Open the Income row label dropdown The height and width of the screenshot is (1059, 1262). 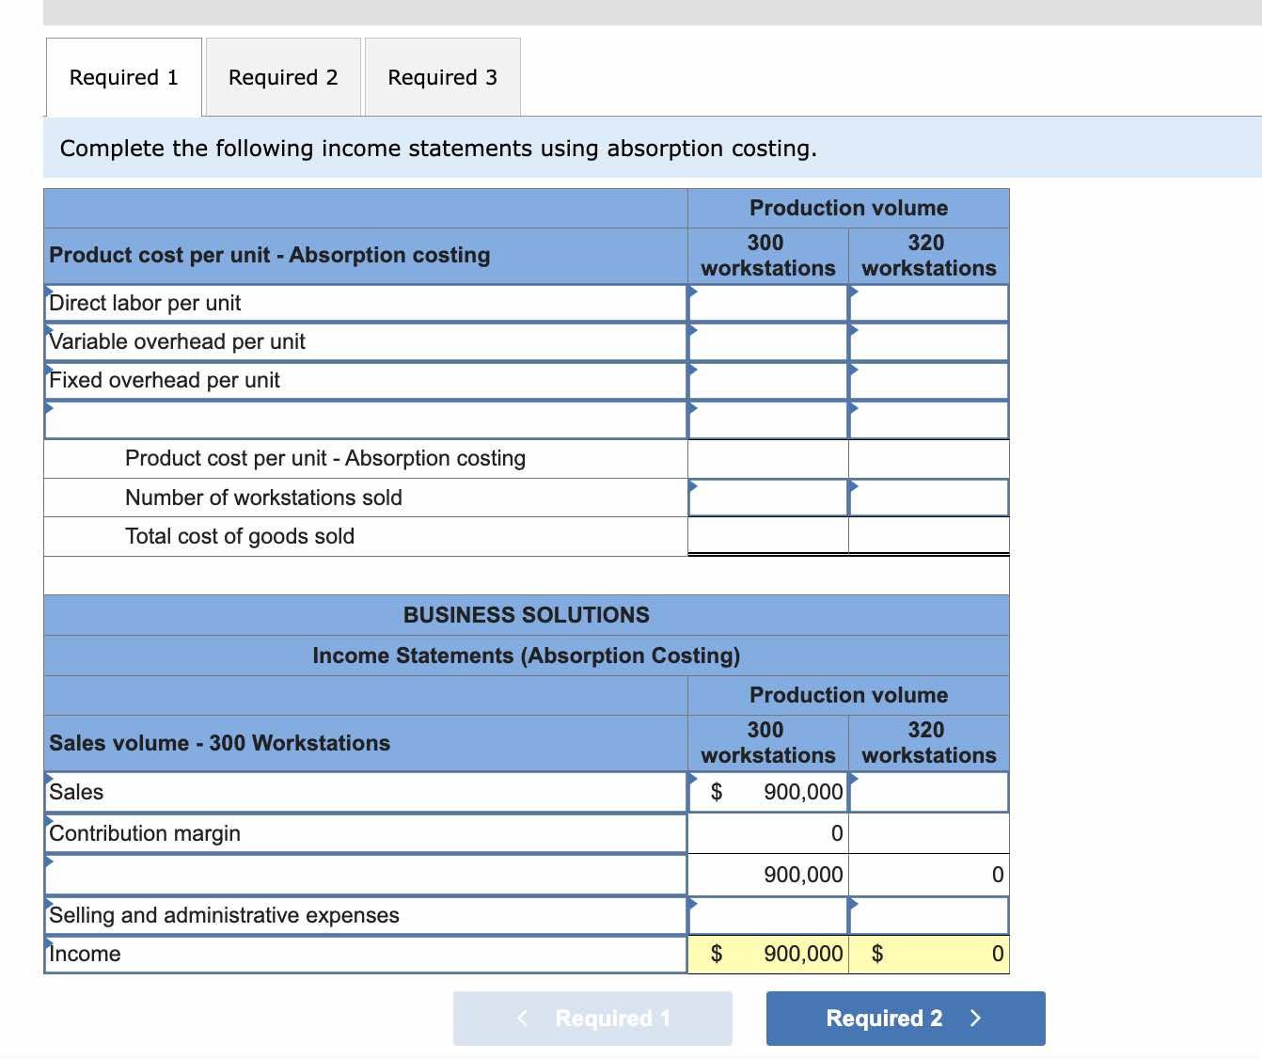366,954
